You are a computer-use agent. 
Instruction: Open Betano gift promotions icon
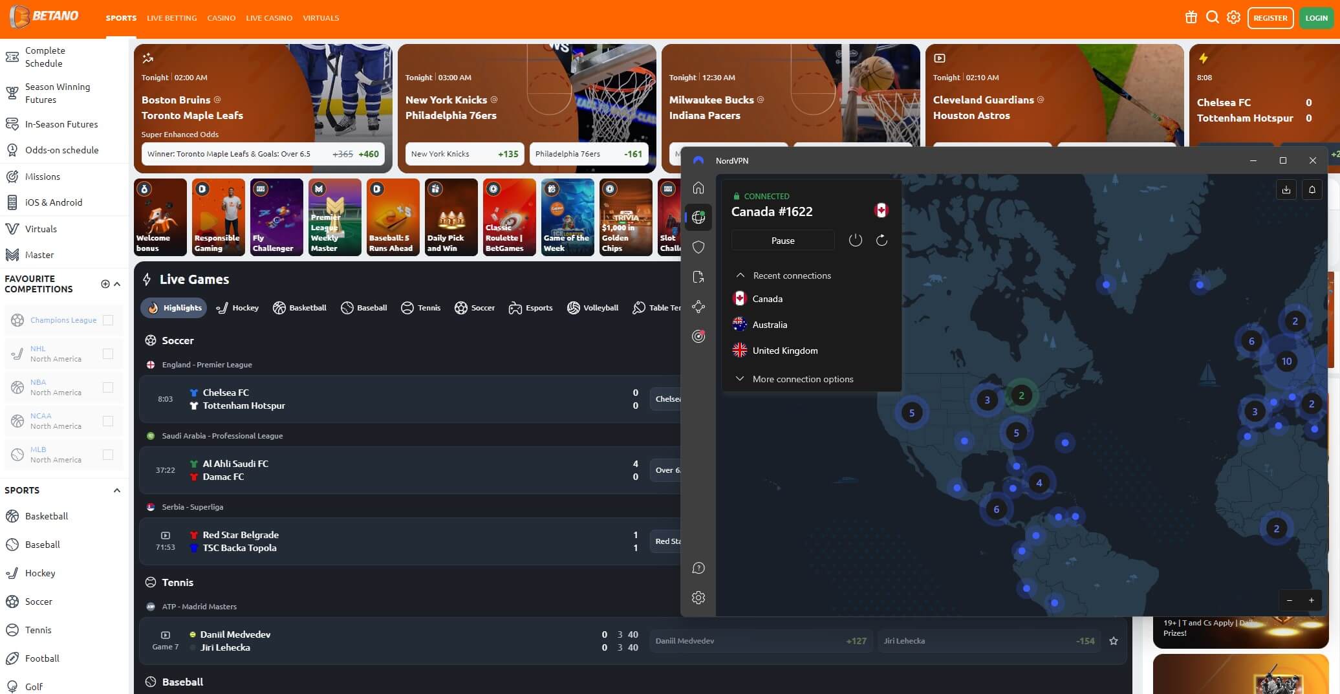[x=1191, y=17]
